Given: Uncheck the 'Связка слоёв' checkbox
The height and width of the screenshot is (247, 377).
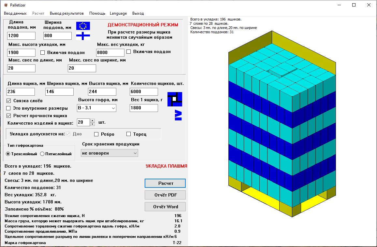Looking at the screenshot, I should click(x=8, y=101).
